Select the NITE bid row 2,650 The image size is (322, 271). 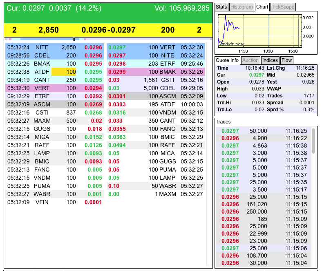[54, 47]
